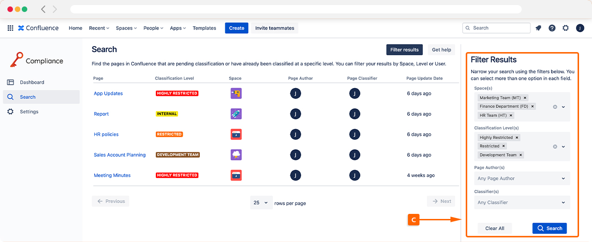Open the settings gear in top bar
This screenshot has height=242, width=592.
566,28
